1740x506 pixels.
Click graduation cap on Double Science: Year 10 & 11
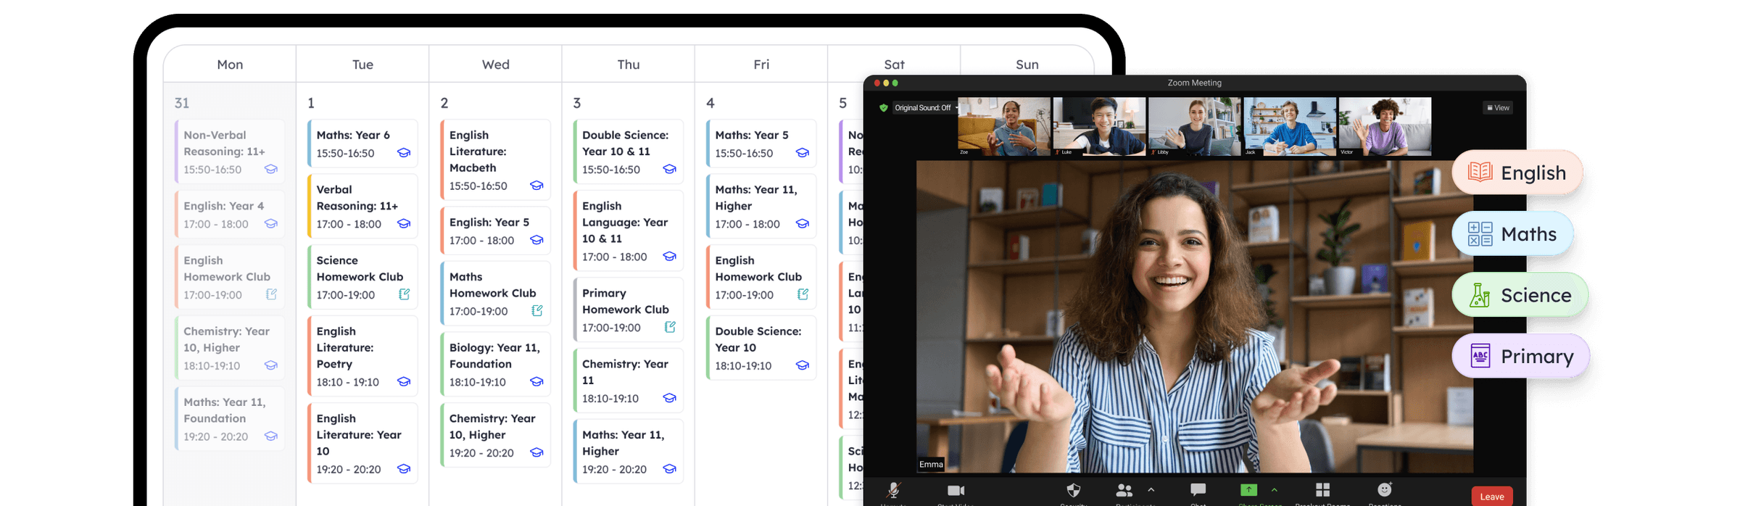(669, 170)
